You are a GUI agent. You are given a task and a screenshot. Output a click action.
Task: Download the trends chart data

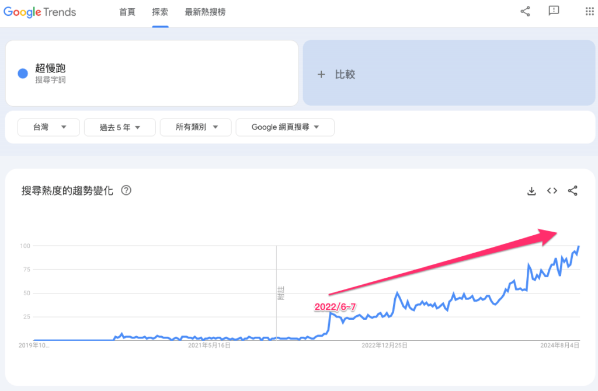[531, 190]
